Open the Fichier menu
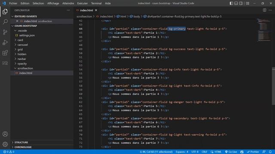Image resolution: width=275 pixels, height=154 pixels. pos(13,3)
